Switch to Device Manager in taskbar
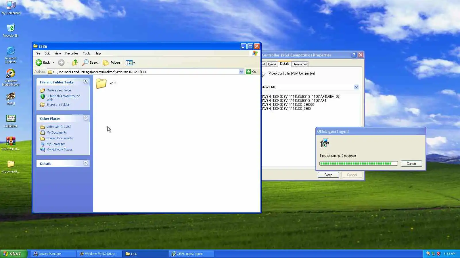This screenshot has width=460, height=258. [x=53, y=254]
